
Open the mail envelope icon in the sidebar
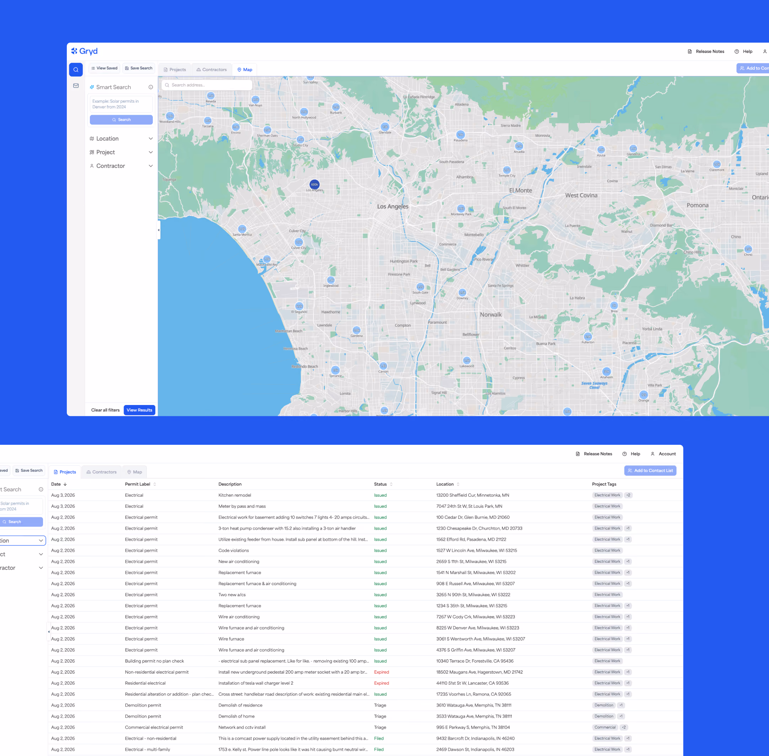(x=75, y=85)
